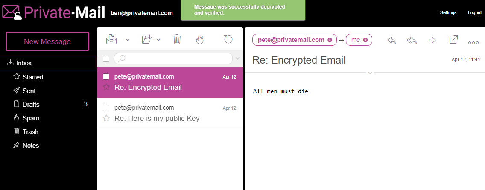Click the New Message button

pyautogui.click(x=47, y=41)
